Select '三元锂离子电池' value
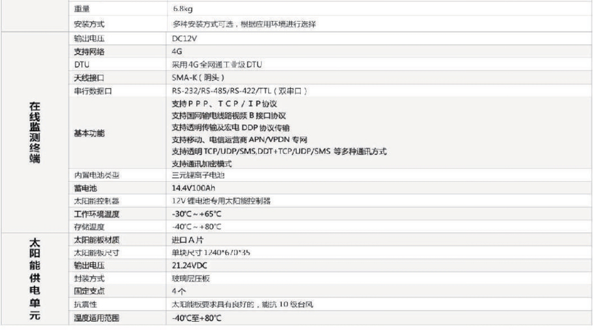Screen dimensions: 593x330 [198, 175]
